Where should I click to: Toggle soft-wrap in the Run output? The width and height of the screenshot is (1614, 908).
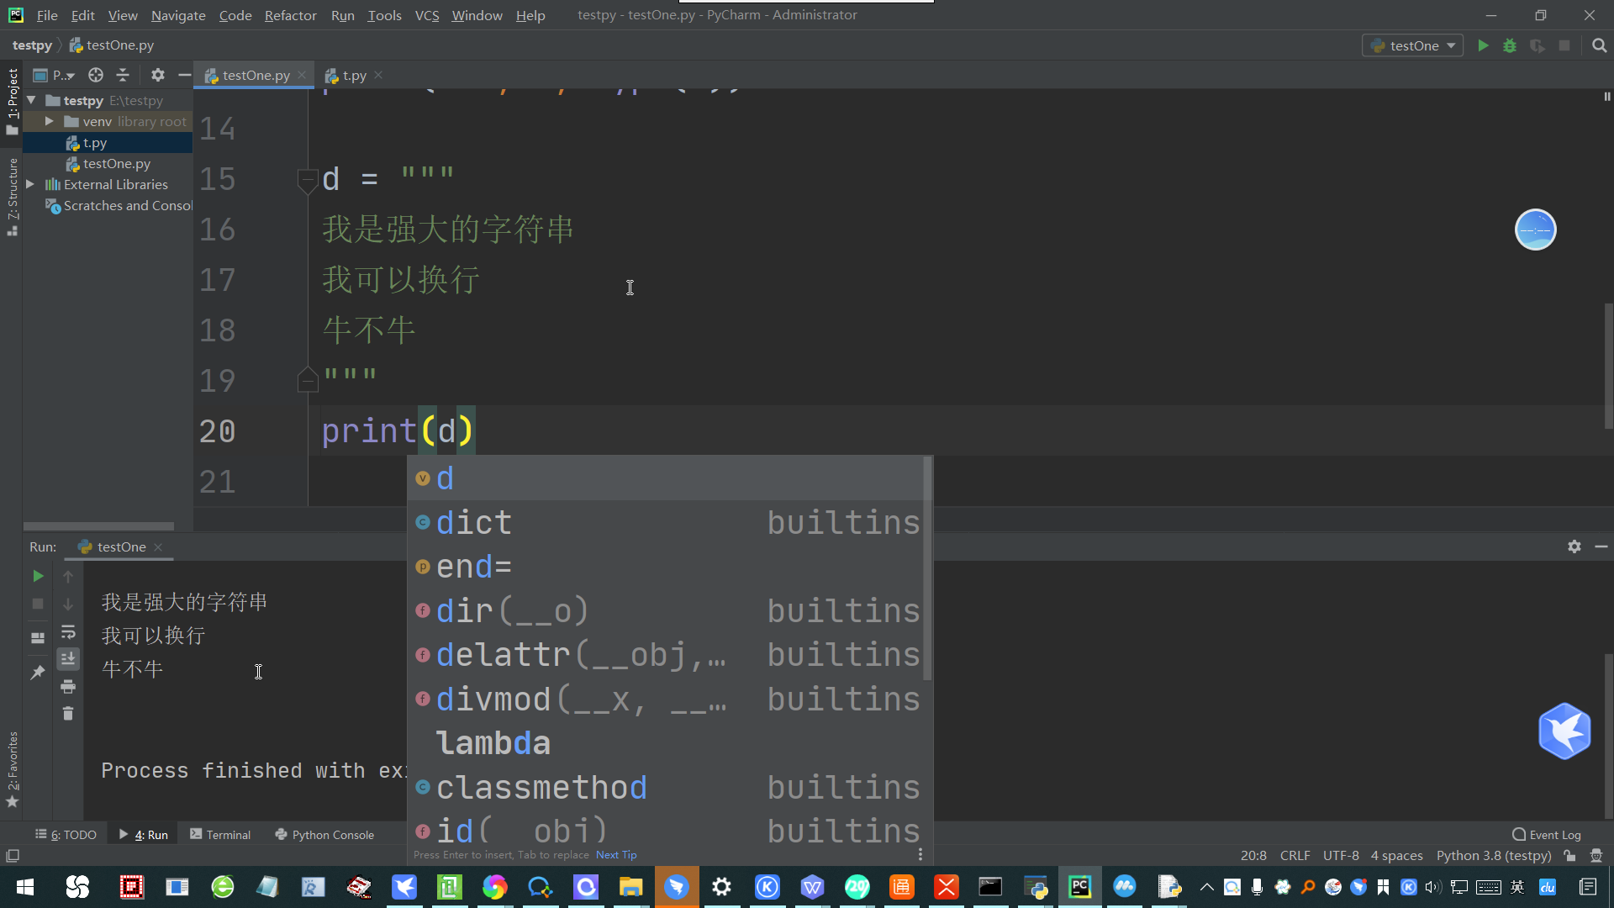[x=68, y=631]
